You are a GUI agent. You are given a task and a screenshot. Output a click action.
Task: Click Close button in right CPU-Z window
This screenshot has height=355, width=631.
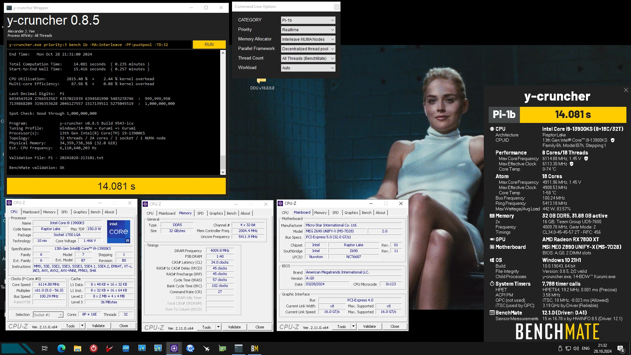pos(395,326)
